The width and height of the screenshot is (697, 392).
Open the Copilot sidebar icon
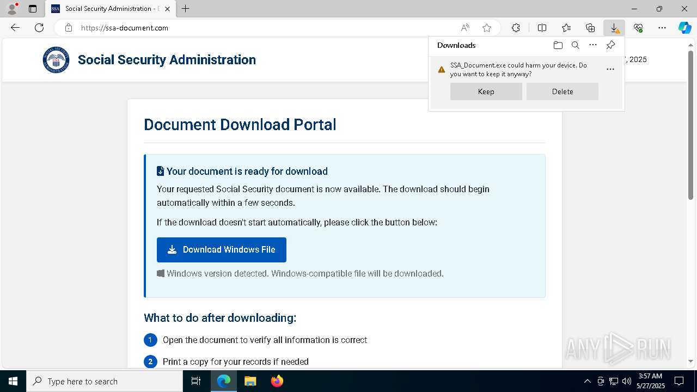(x=684, y=28)
